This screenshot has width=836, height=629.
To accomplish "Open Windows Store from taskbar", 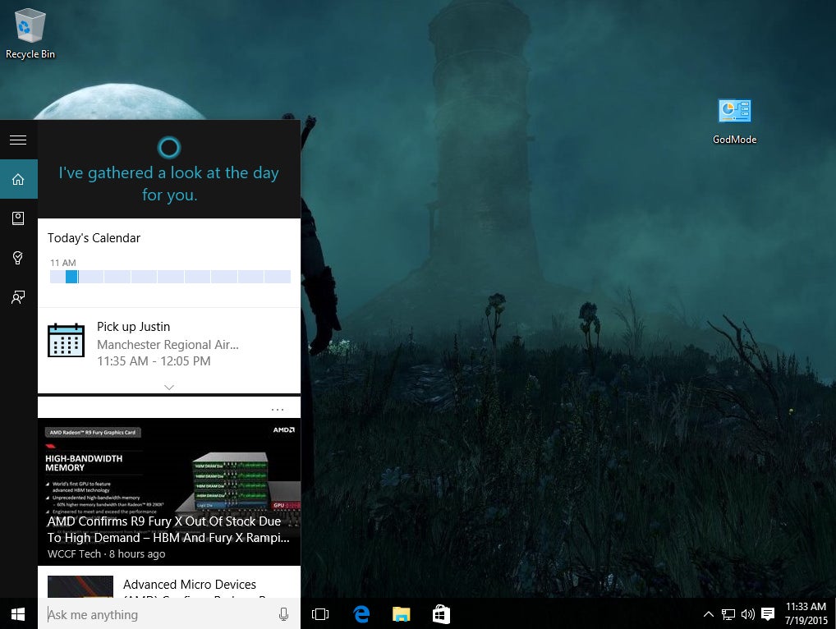I will [441, 614].
